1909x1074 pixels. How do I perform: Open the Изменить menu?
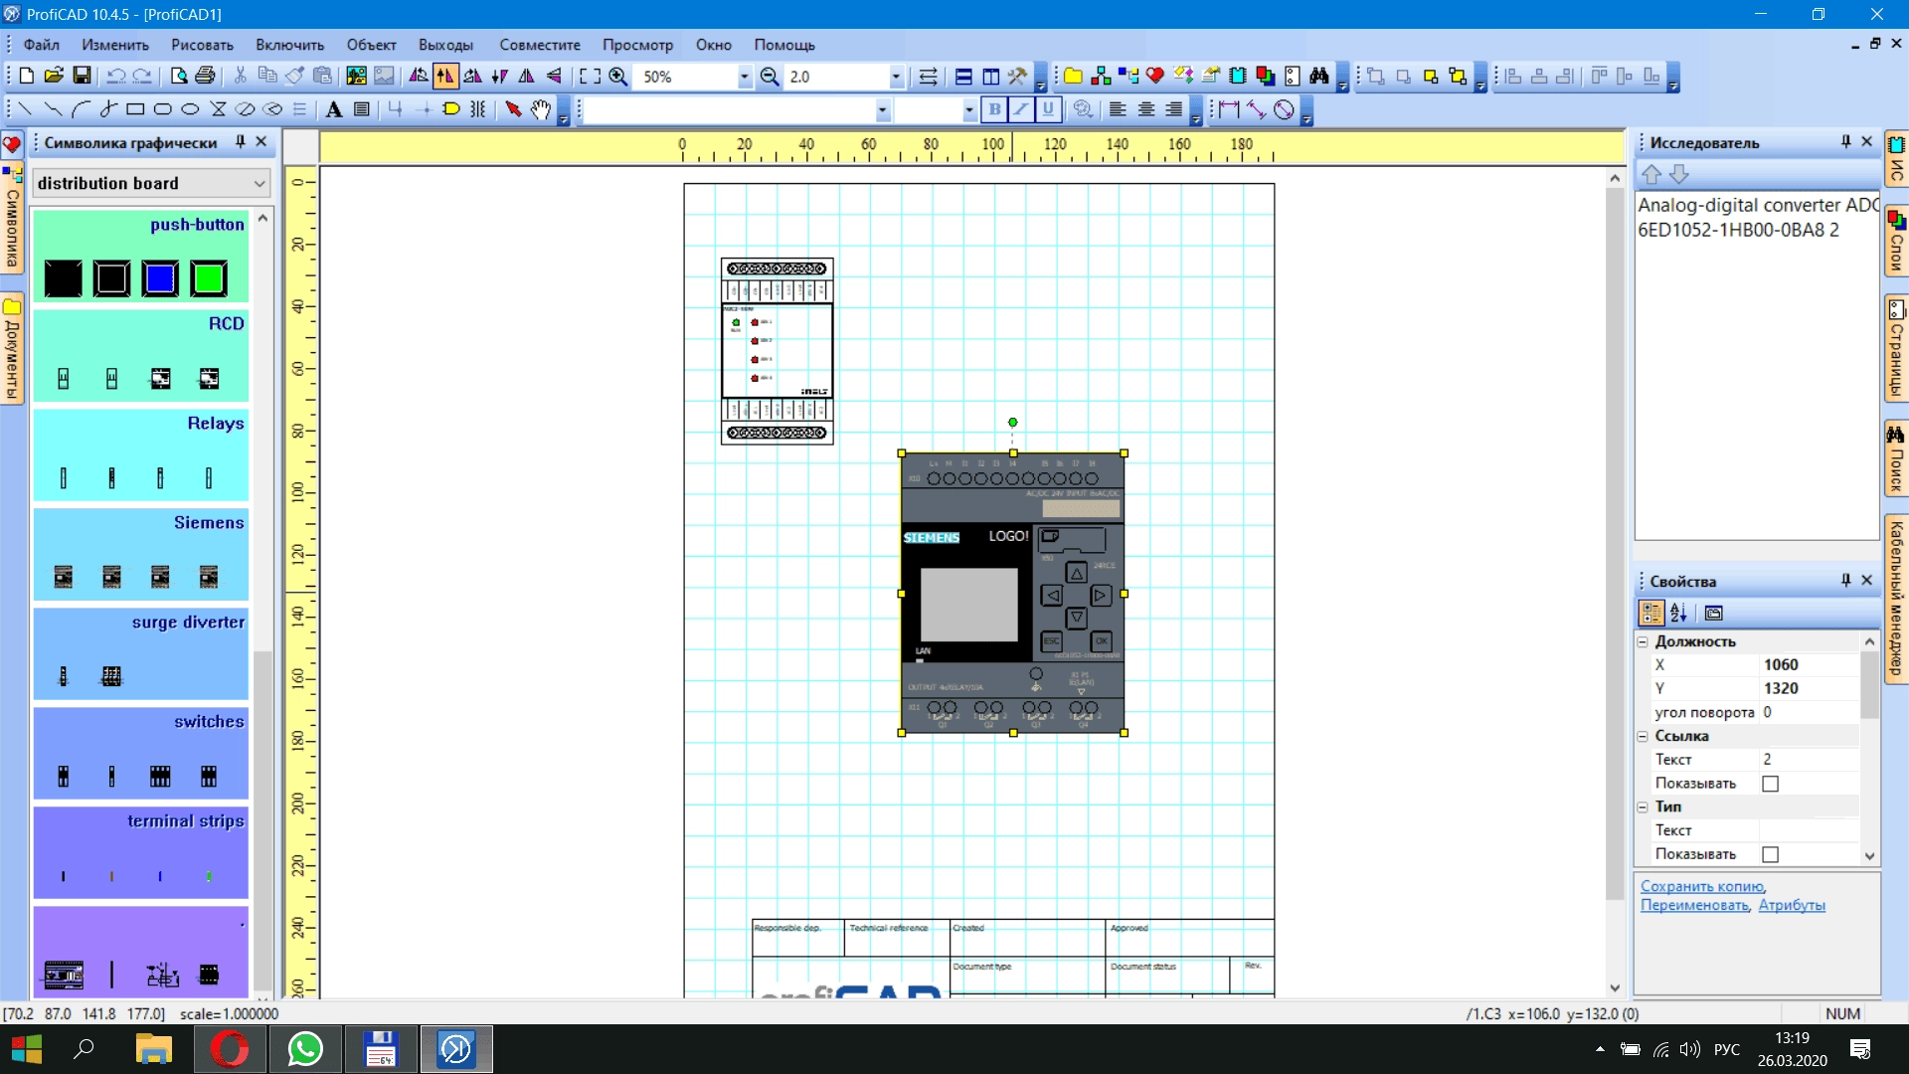point(115,45)
